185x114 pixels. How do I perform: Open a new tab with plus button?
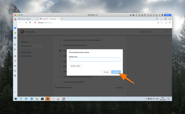pyautogui.click(x=62, y=19)
